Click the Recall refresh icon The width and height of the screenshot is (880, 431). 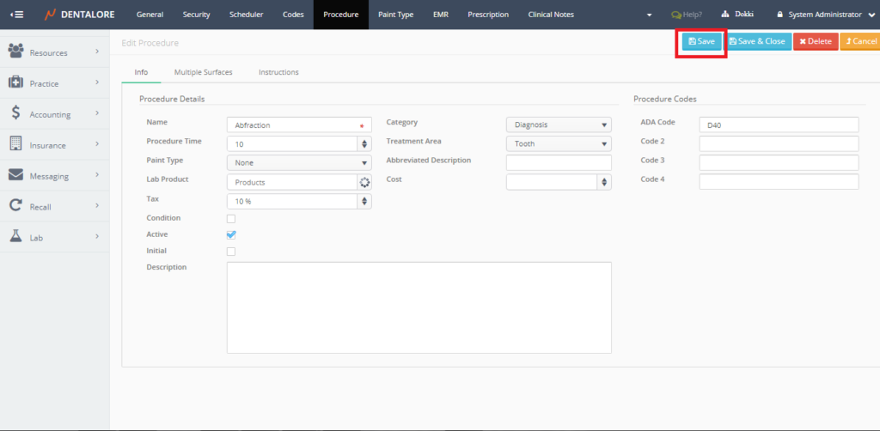coord(15,206)
